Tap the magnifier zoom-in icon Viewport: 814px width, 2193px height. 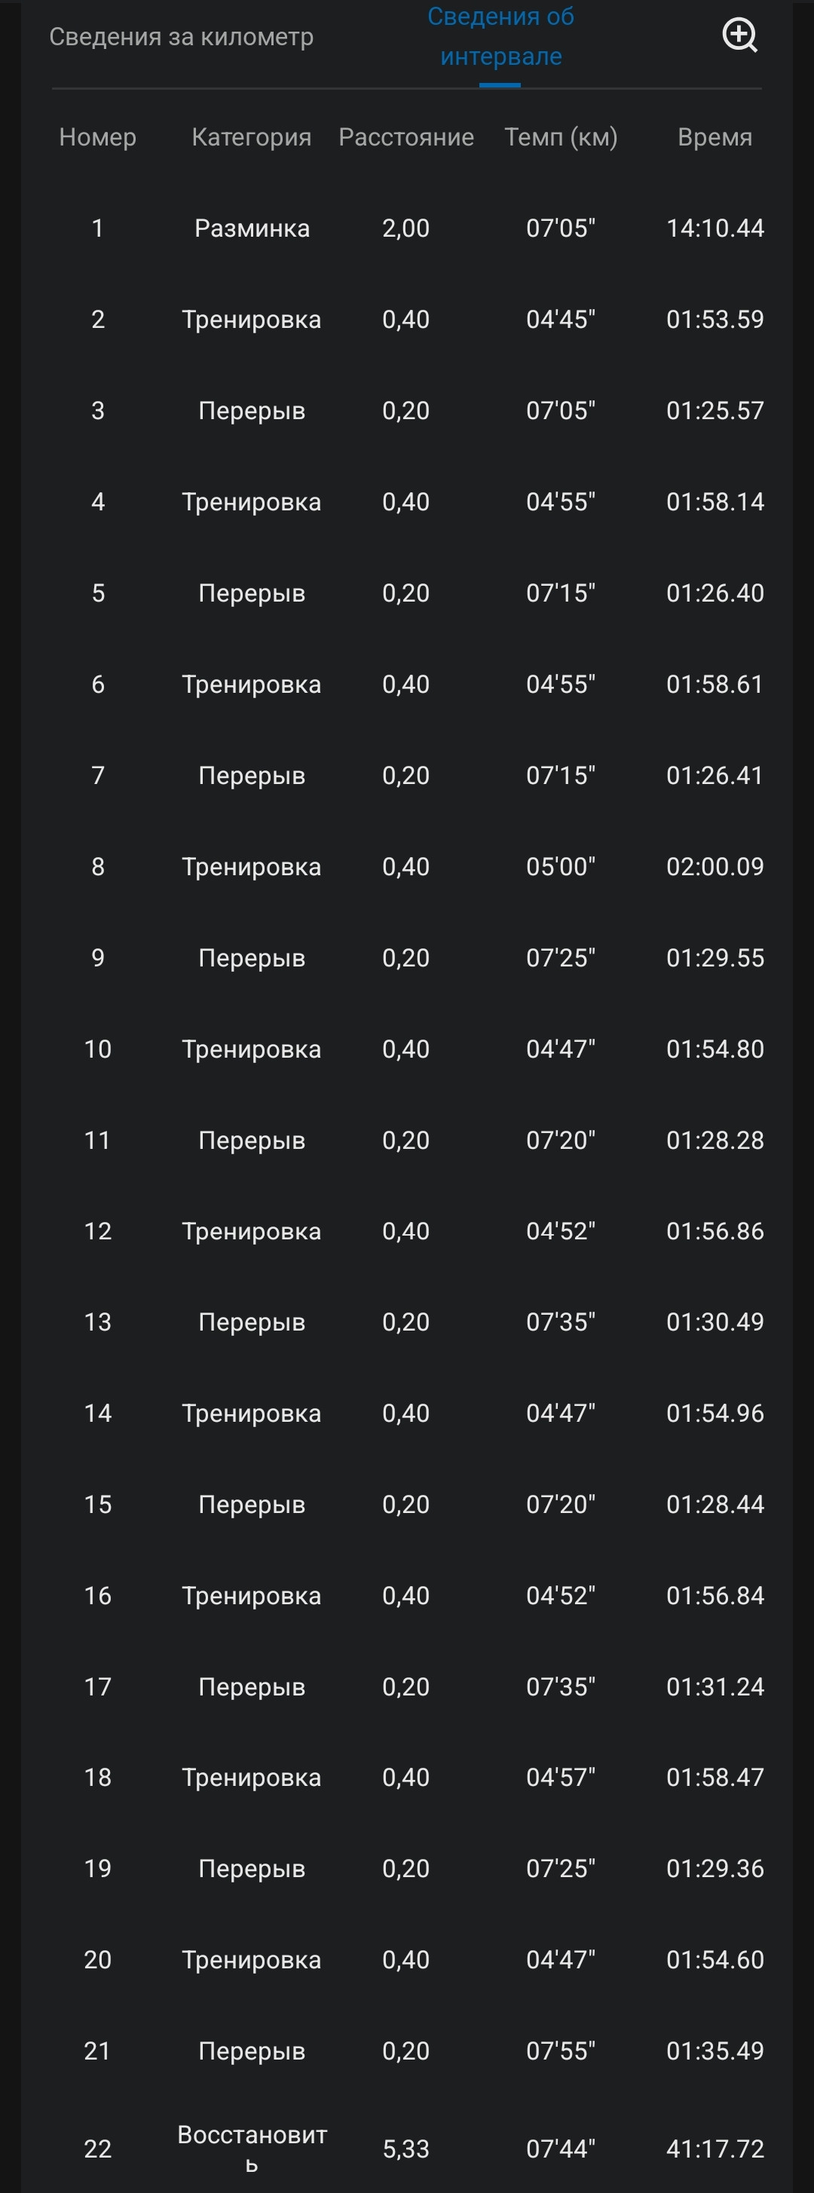[x=740, y=35]
